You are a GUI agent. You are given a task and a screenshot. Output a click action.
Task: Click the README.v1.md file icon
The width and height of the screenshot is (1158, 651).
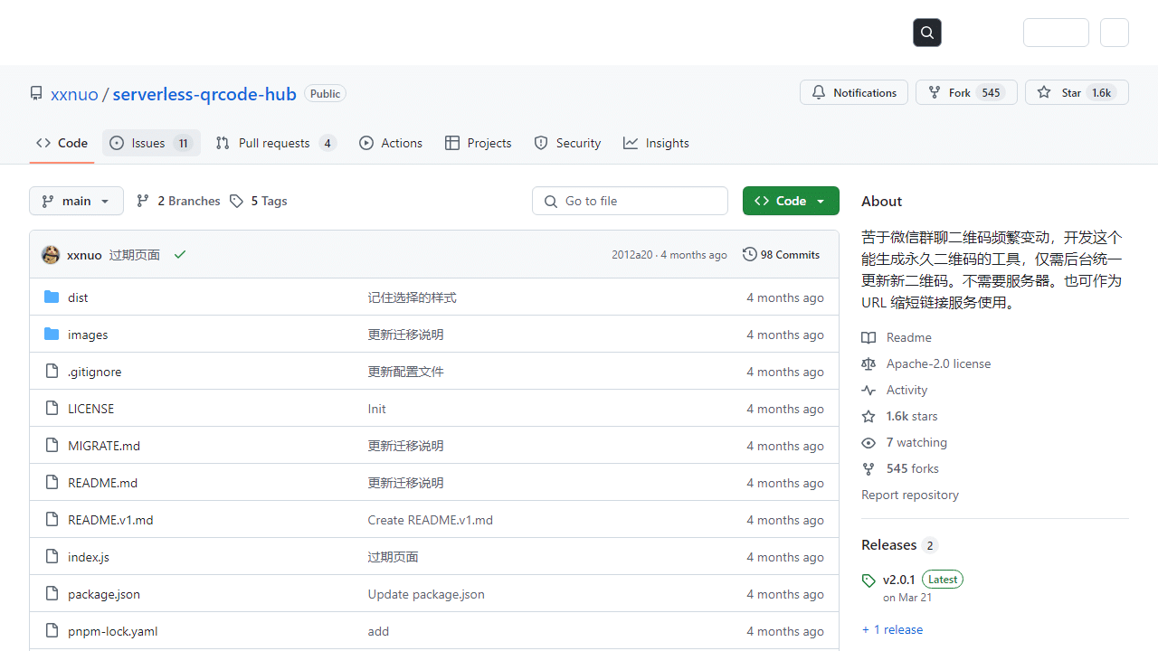click(x=52, y=520)
